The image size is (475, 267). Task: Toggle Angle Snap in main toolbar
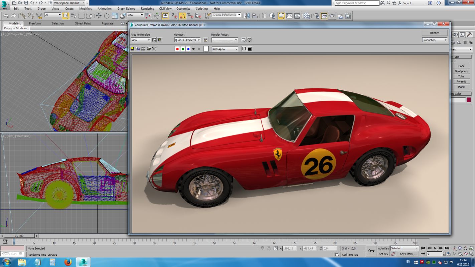(182, 15)
